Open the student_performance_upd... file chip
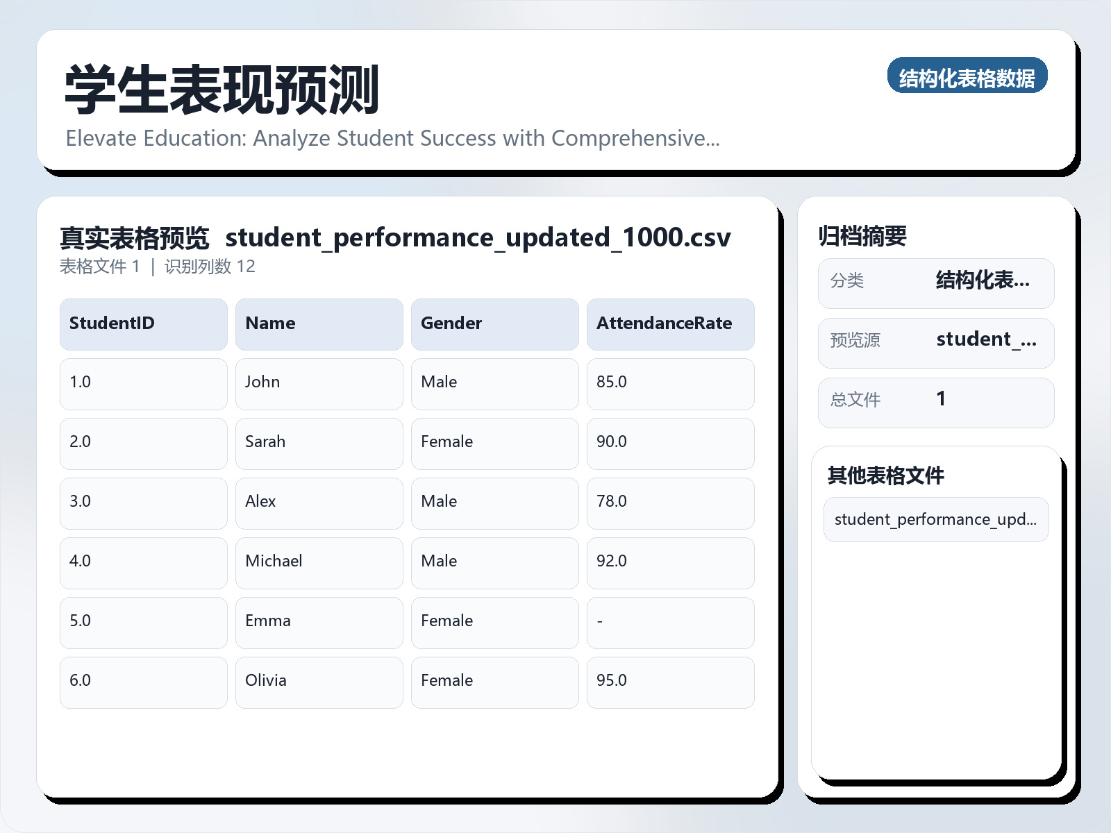Screen dimensions: 1111x833 click(936, 519)
